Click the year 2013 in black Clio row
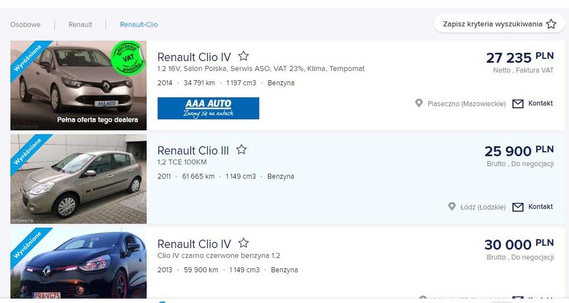The width and height of the screenshot is (569, 303). pos(164,270)
